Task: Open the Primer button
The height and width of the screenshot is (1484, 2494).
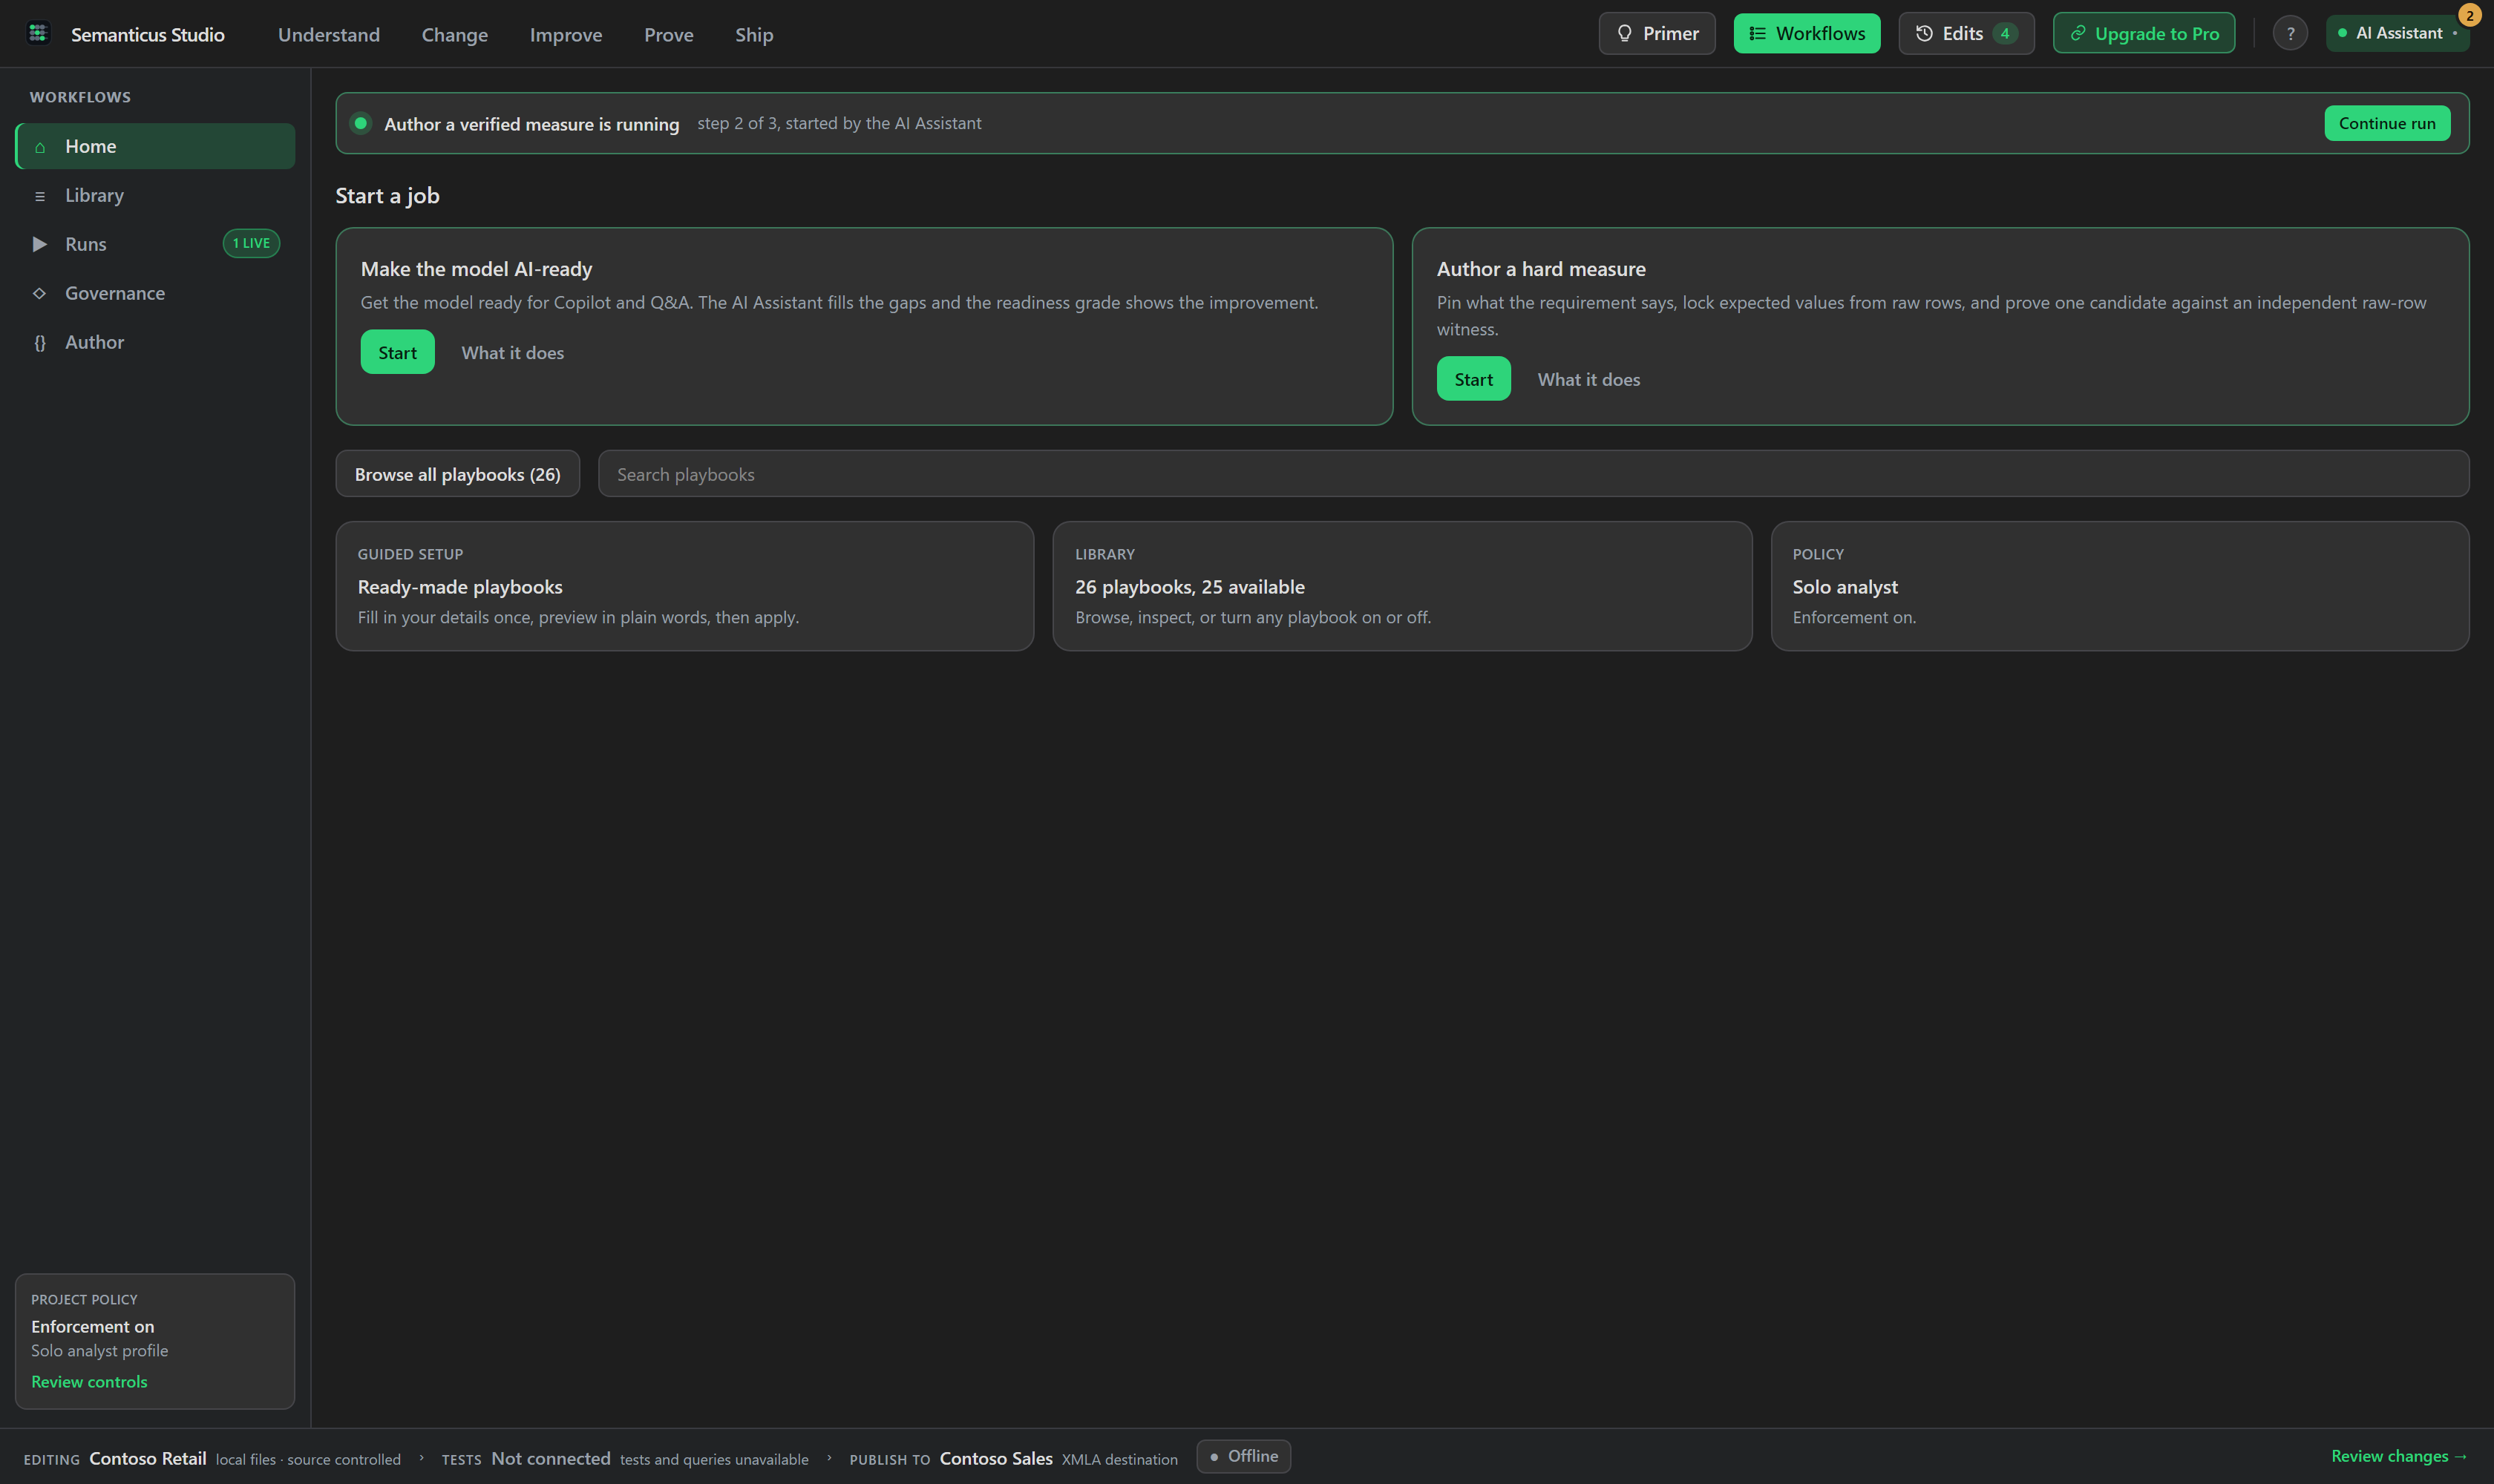Action: pyautogui.click(x=1657, y=34)
